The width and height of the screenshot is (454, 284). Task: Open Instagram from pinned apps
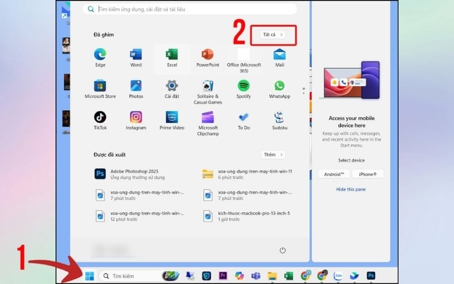pyautogui.click(x=136, y=120)
